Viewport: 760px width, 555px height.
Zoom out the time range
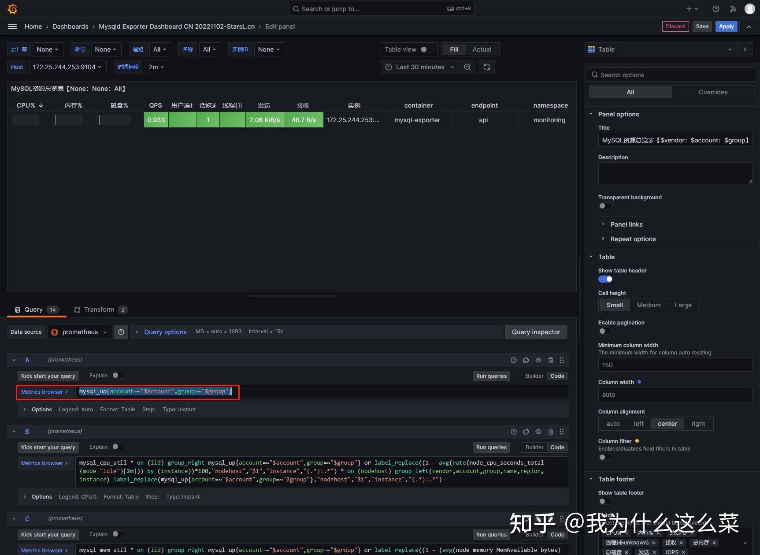pos(467,67)
